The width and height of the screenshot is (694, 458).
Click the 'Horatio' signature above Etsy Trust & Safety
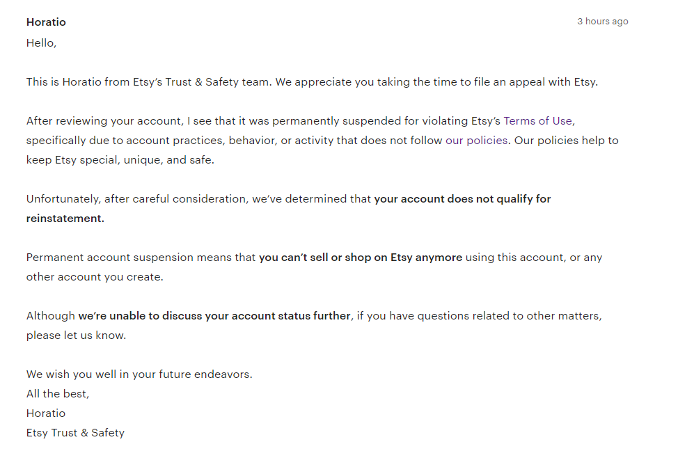tap(45, 413)
